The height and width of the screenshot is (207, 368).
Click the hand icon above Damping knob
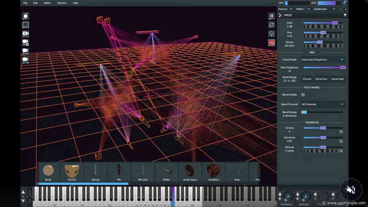click(280, 194)
